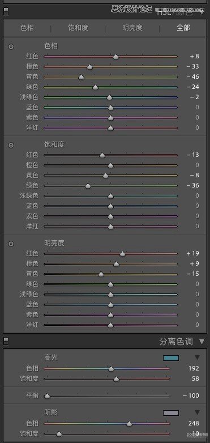The height and width of the screenshot is (443, 210).
Task: Select the 全部 tab
Action: click(183, 28)
